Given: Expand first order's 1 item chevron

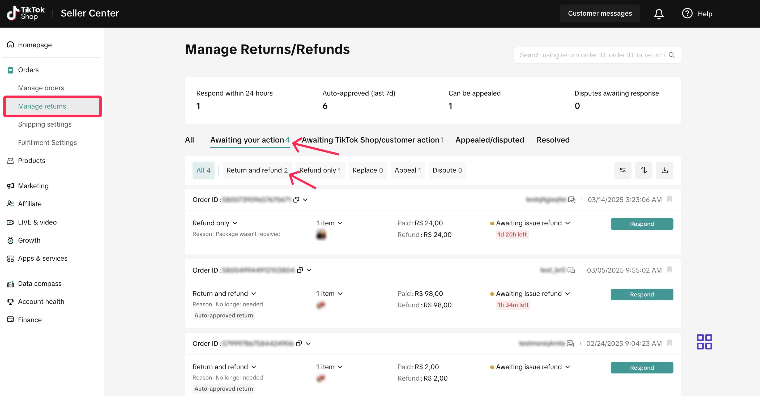Looking at the screenshot, I should coord(340,223).
